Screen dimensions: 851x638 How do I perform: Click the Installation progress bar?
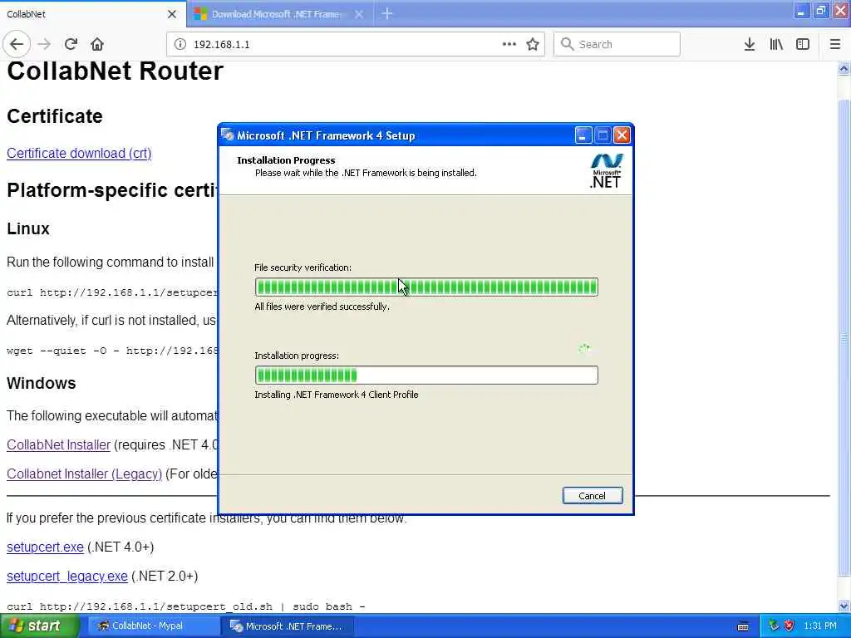tap(426, 375)
